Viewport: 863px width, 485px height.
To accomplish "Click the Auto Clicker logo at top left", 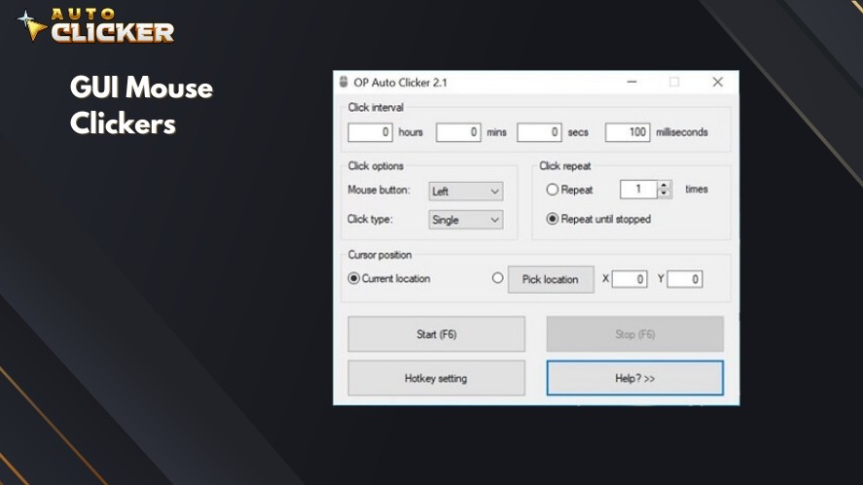I will coord(95,25).
